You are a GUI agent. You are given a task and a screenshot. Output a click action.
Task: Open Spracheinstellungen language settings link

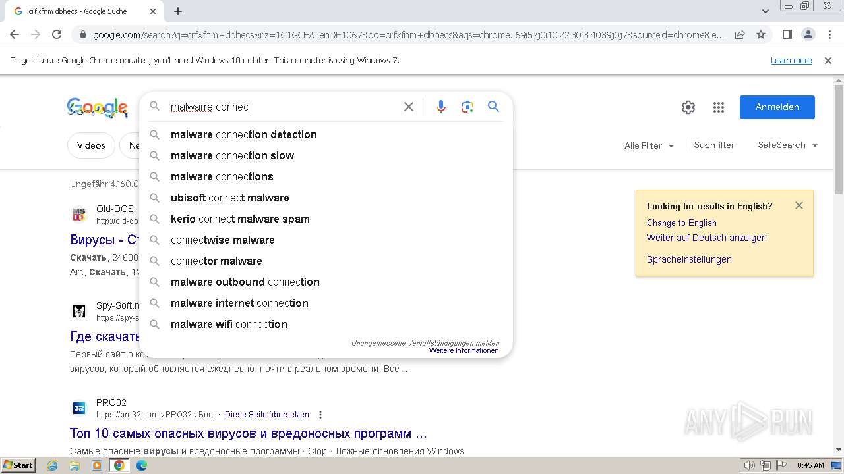coord(689,259)
